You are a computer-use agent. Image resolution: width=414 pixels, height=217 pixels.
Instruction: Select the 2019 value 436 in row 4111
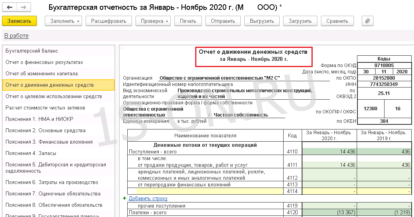(384, 165)
